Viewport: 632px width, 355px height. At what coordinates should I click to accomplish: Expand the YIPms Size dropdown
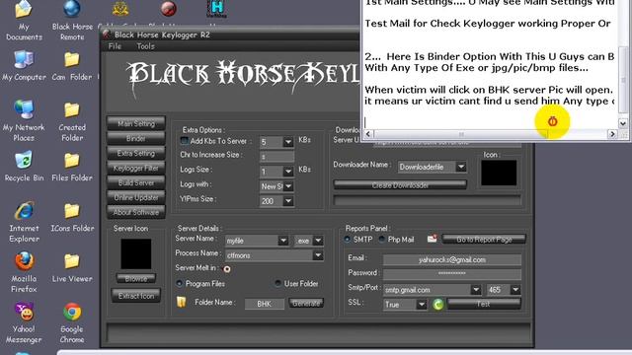point(288,201)
